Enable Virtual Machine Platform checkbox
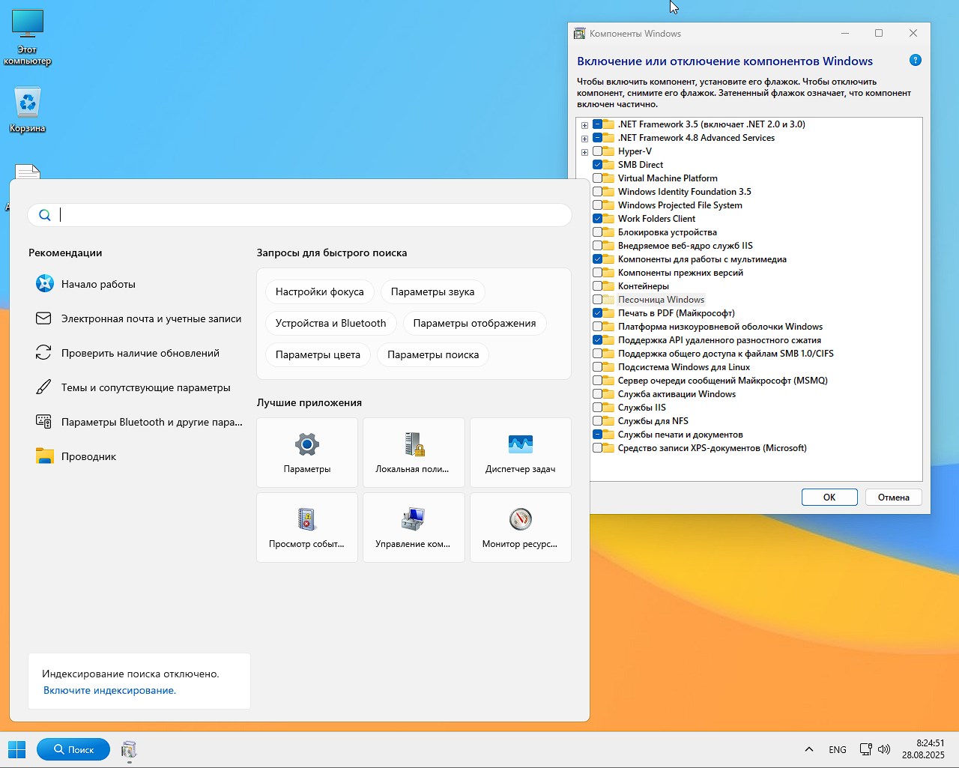 597,178
